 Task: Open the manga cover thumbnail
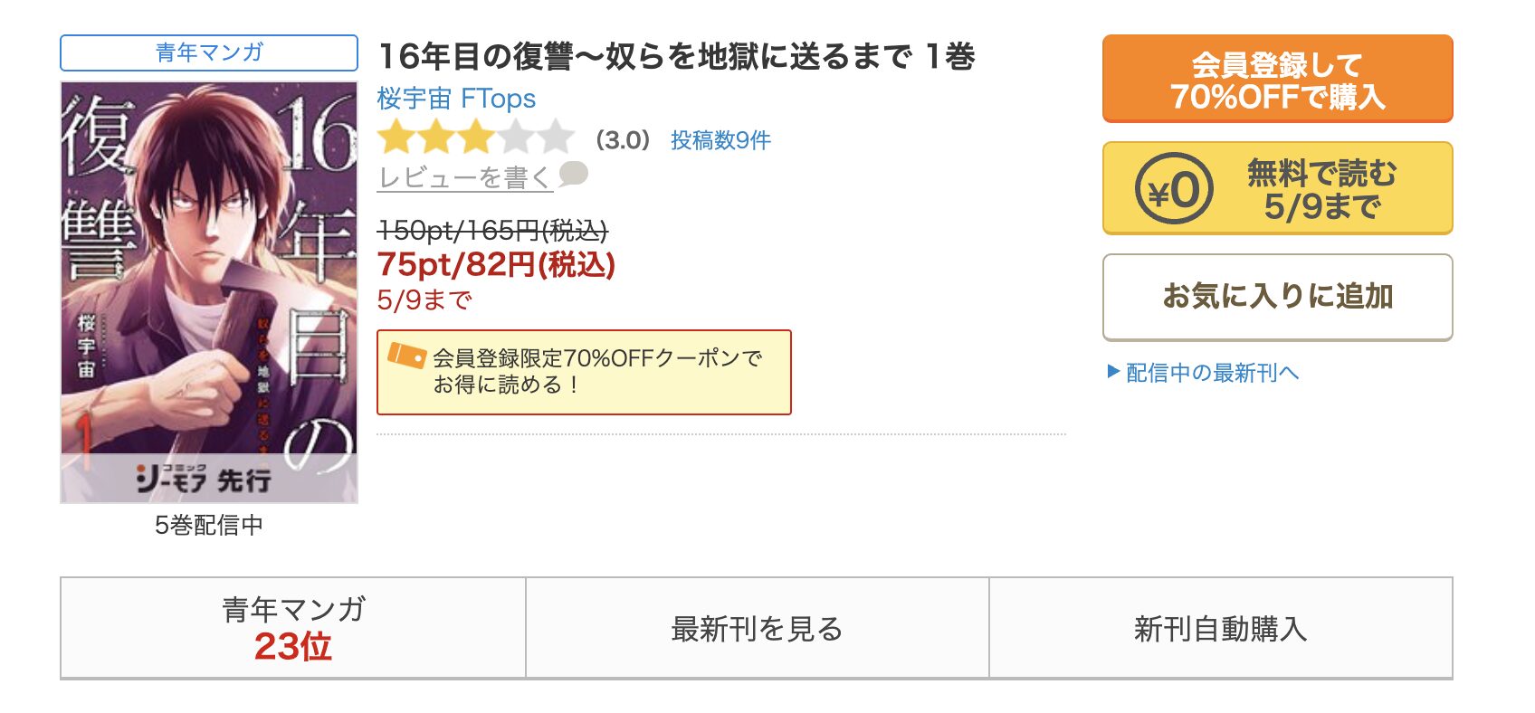pos(209,292)
